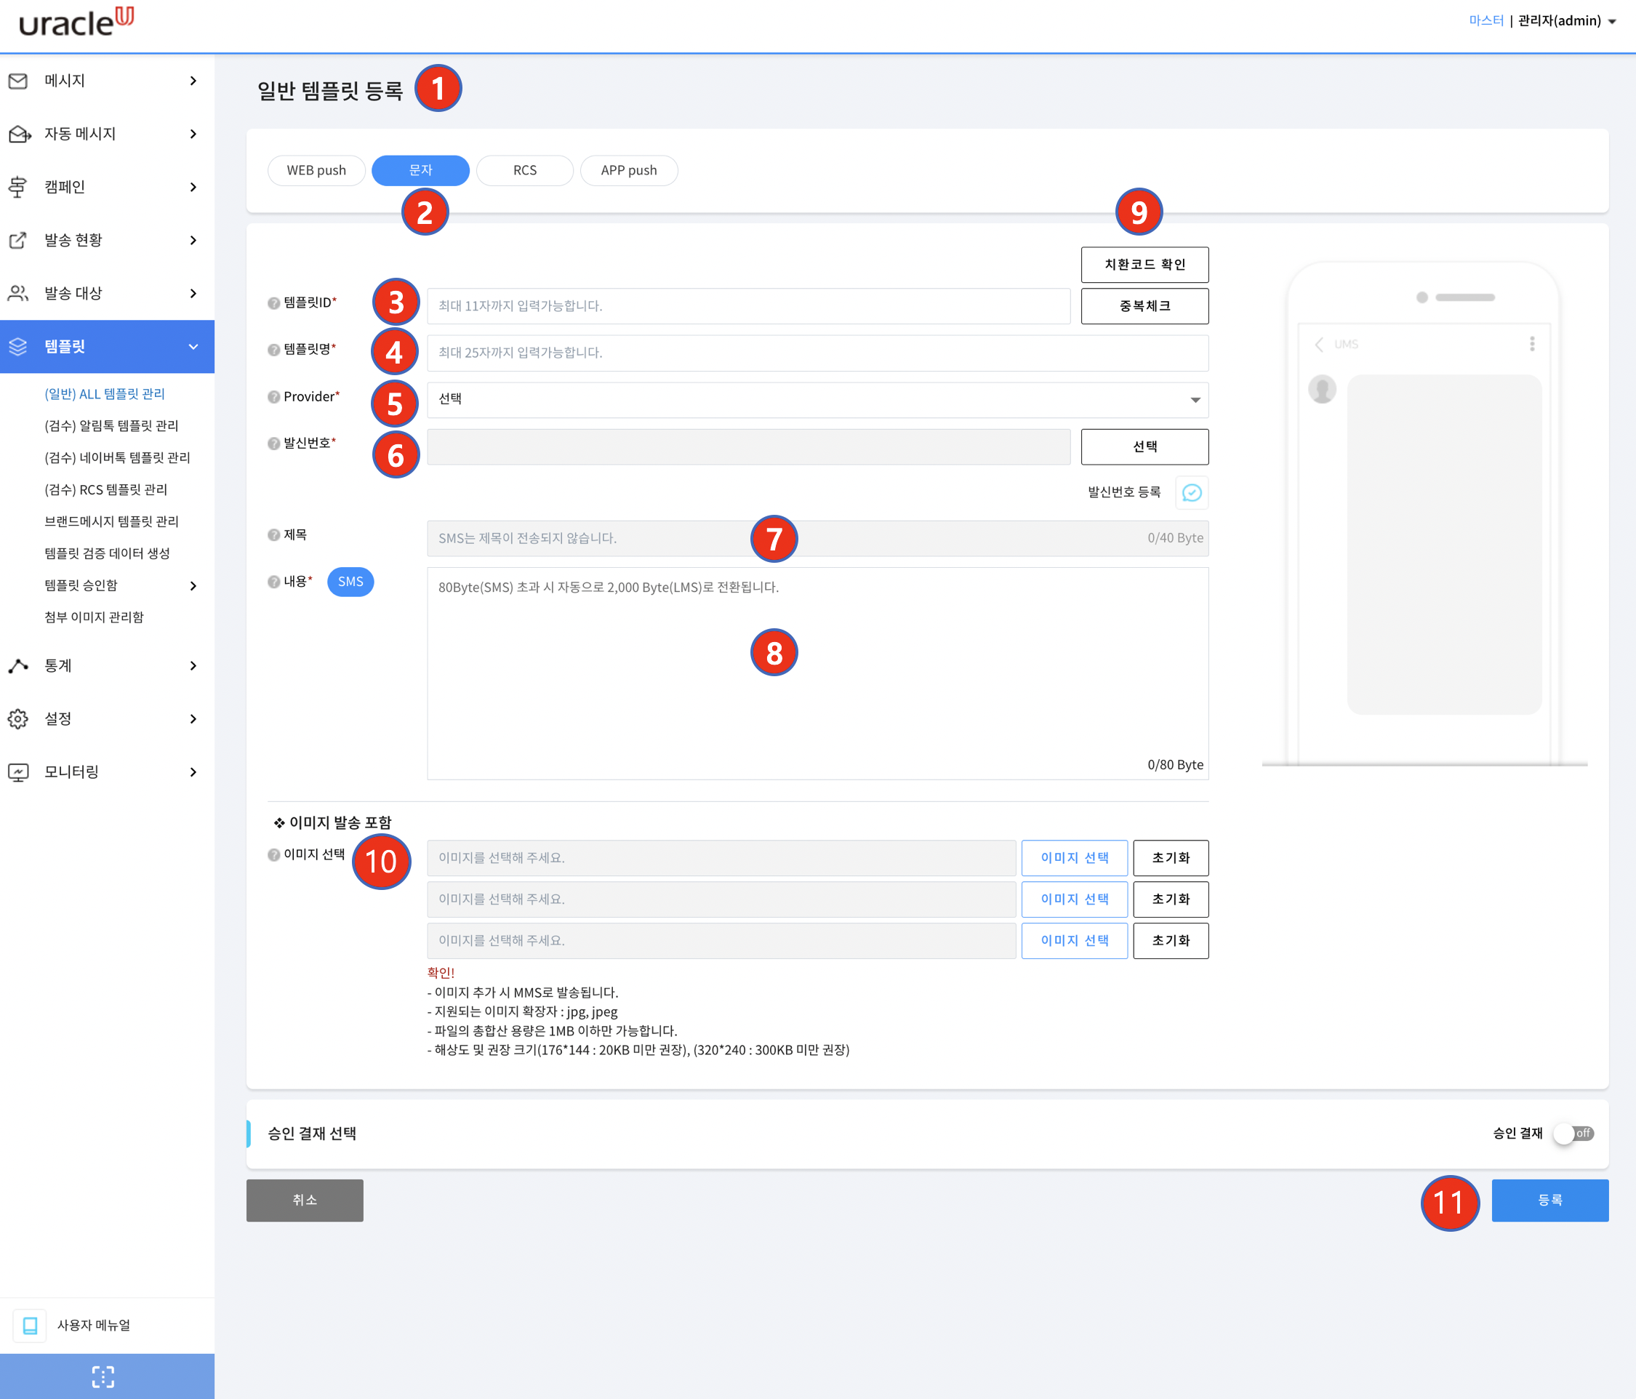Viewport: 1636px width, 1399px height.
Task: Click the three-dot menu in phone preview
Action: pos(1532,343)
